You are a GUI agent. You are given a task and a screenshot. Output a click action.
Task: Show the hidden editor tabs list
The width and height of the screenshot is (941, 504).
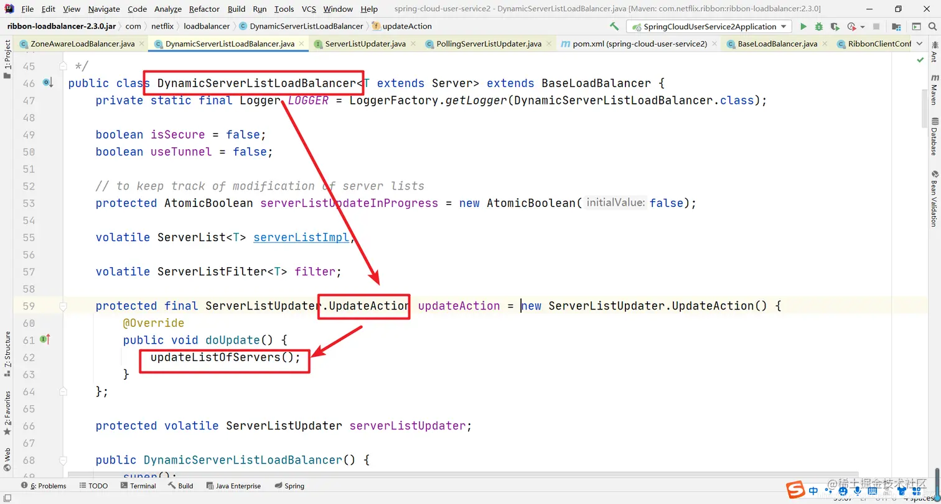[919, 44]
